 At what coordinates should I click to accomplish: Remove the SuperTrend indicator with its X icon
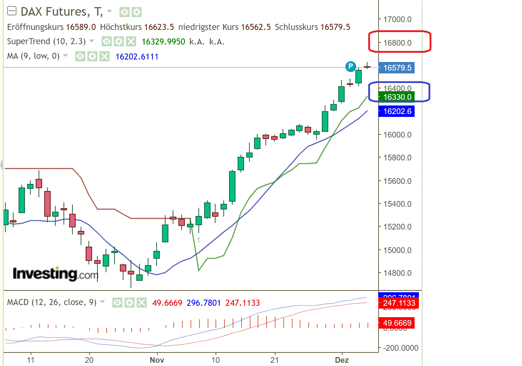(131, 41)
